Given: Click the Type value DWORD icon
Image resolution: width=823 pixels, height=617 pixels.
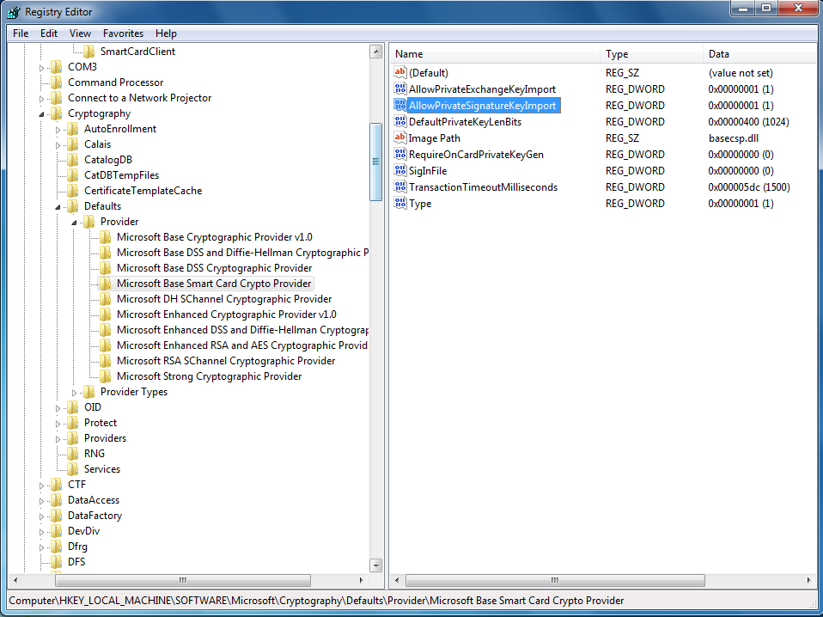Looking at the screenshot, I should click(x=400, y=203).
